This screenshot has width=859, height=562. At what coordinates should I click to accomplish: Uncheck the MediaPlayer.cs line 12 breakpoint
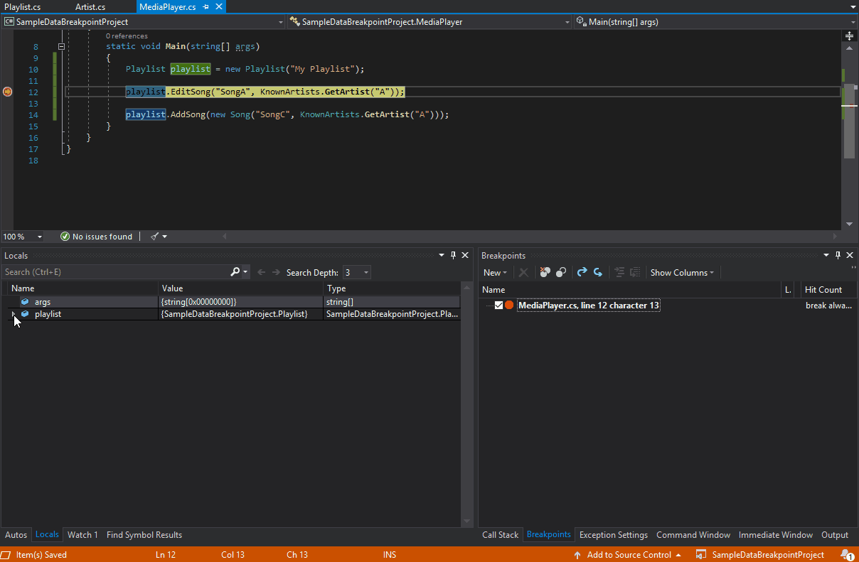click(498, 306)
